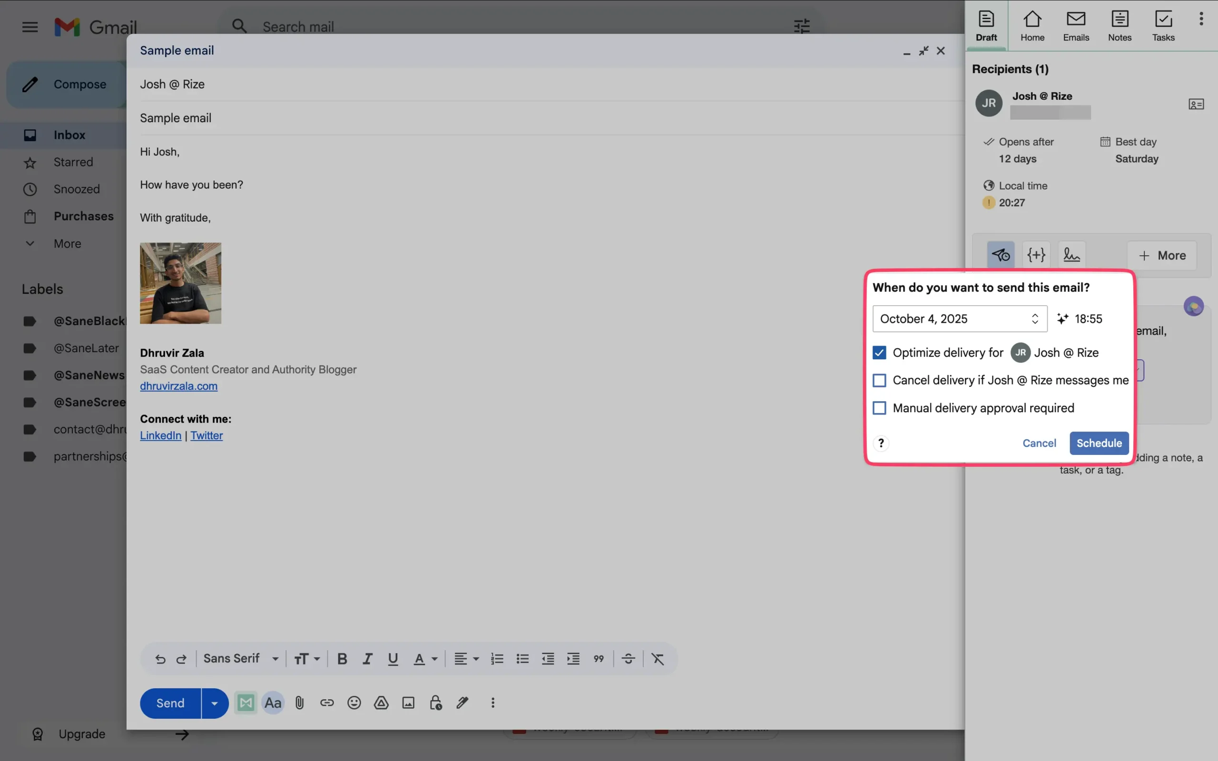
Task: Open the merge variables curly braces icon
Action: click(1036, 255)
